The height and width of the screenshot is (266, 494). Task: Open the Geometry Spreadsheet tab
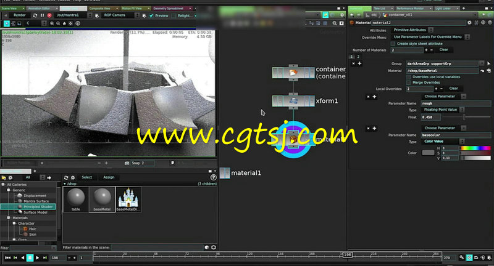(x=172, y=9)
